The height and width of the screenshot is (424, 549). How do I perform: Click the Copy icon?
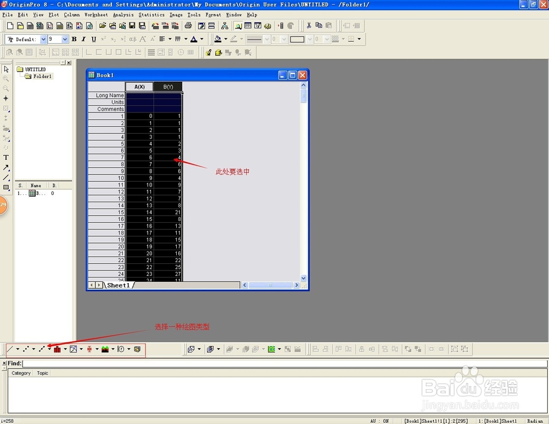tap(318, 26)
